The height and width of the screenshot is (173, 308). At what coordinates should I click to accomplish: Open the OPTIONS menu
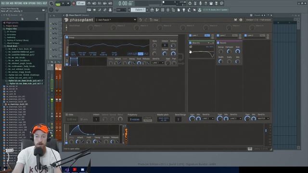pos(32,3)
